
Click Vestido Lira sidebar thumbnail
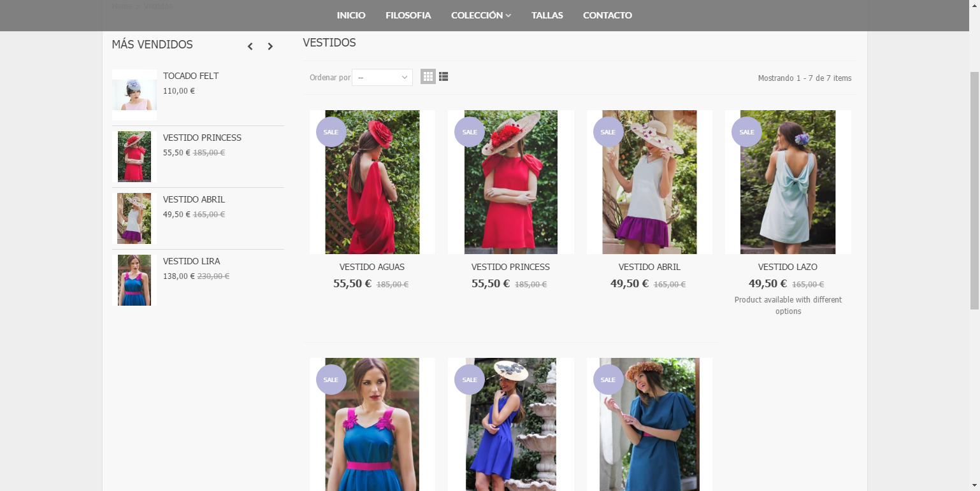point(134,280)
